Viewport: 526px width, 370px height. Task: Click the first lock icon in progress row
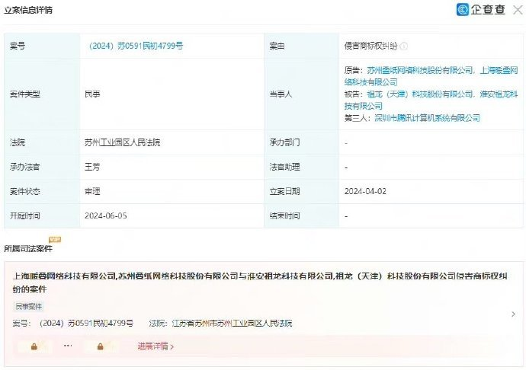click(34, 346)
